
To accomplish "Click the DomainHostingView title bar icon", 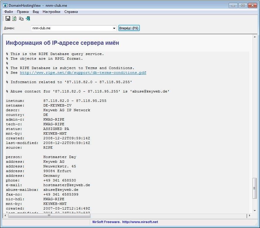I will [5, 6].
